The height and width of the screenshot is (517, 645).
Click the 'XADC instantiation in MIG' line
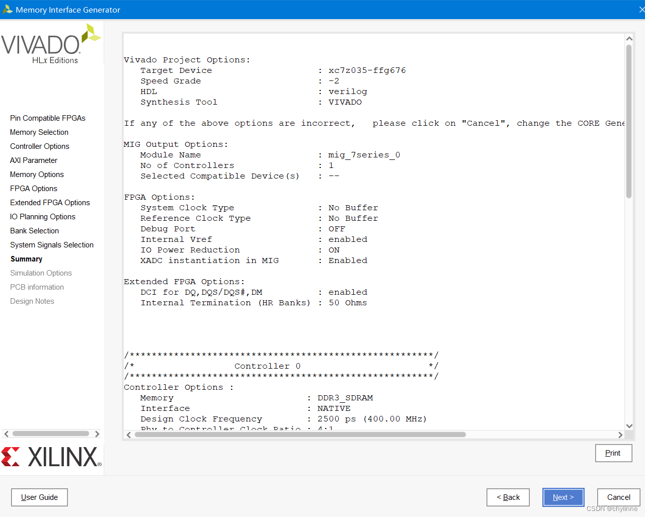coord(254,261)
